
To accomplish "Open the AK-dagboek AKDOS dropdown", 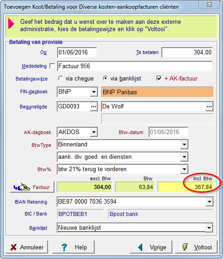I will (x=94, y=132).
